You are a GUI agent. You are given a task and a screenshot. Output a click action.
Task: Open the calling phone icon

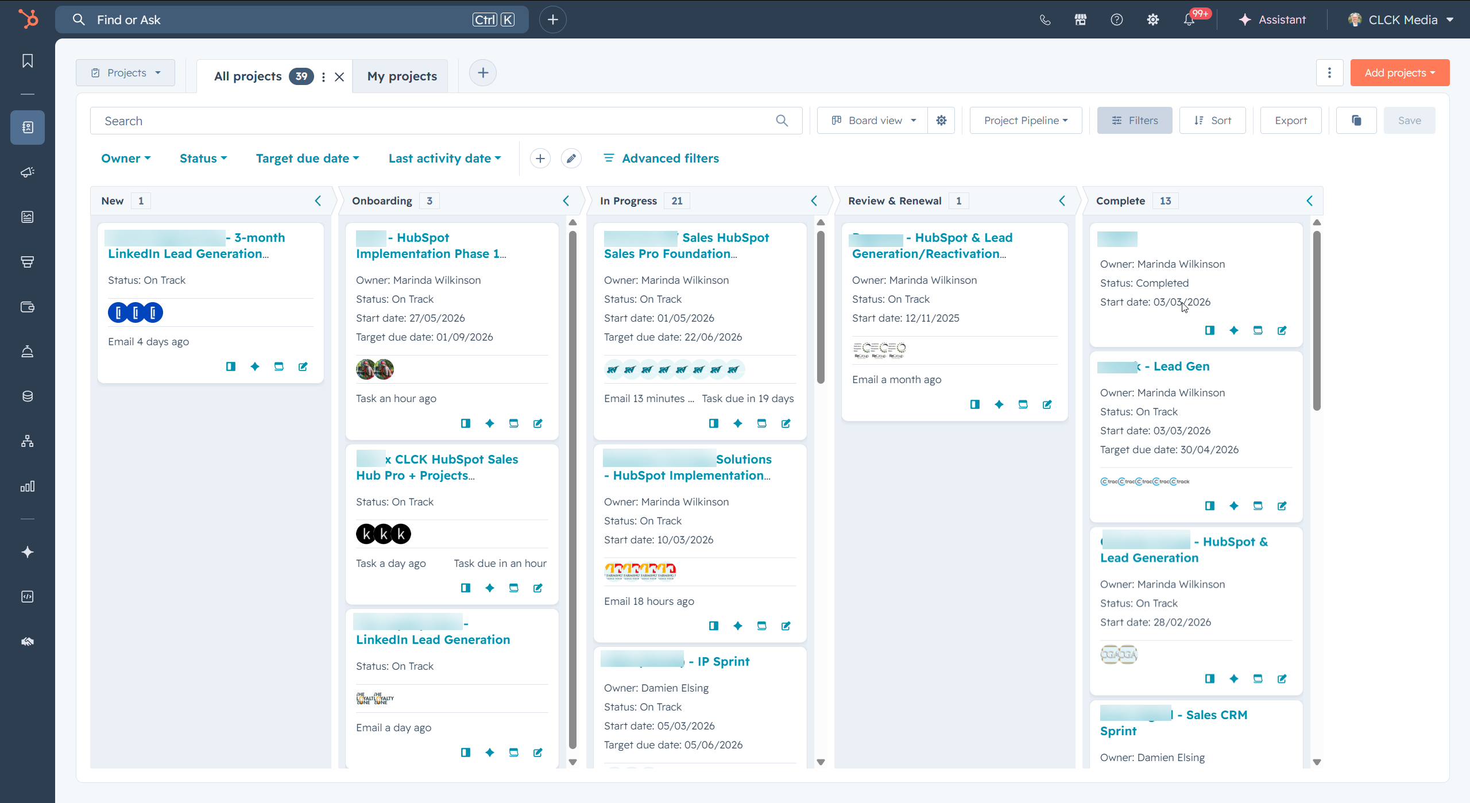click(1045, 20)
